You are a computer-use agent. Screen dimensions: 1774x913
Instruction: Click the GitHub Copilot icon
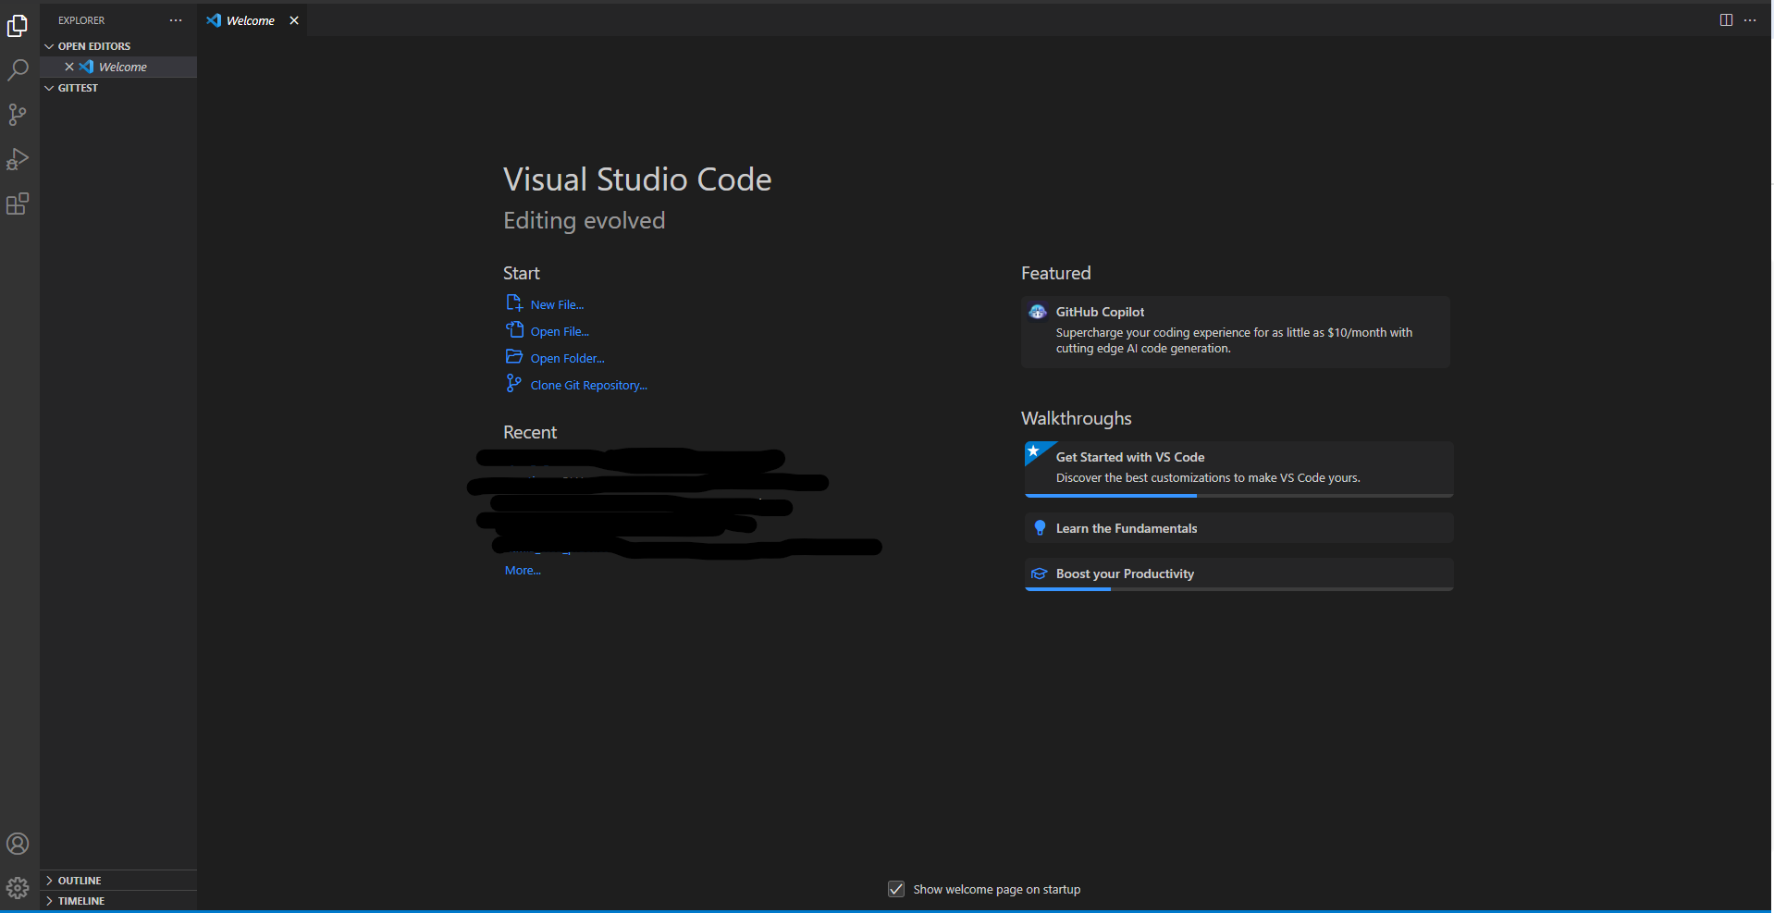pyautogui.click(x=1038, y=312)
